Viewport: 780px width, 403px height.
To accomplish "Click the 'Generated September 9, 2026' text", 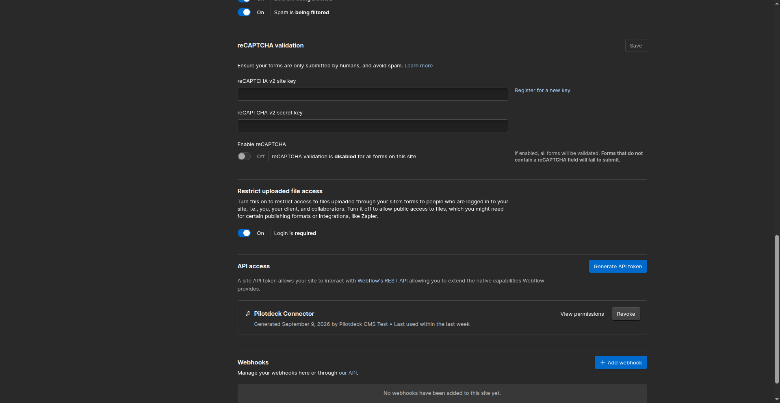I will [292, 324].
